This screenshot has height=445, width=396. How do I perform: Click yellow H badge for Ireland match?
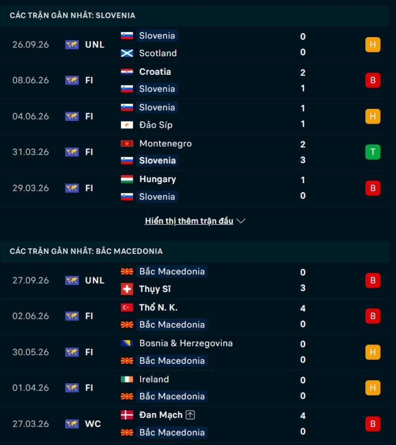point(373,388)
